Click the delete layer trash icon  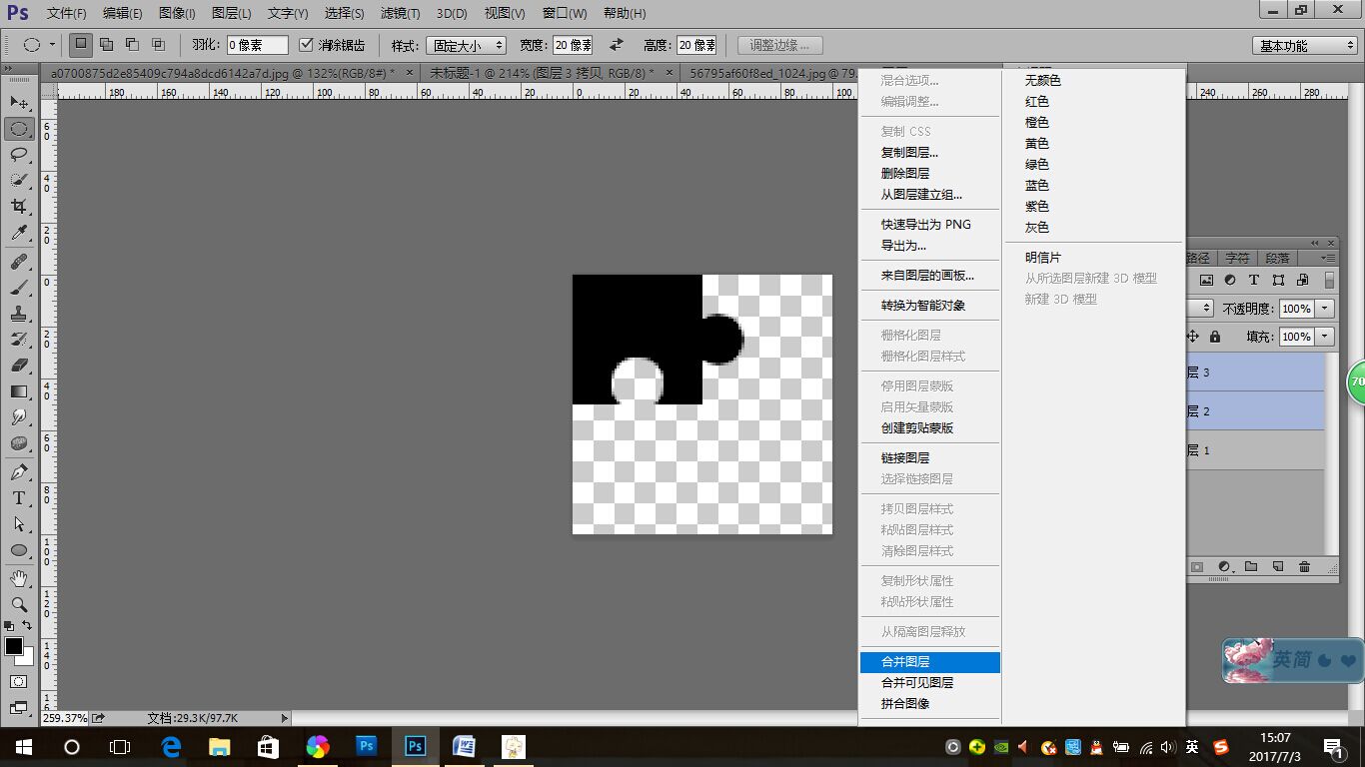pyautogui.click(x=1304, y=567)
